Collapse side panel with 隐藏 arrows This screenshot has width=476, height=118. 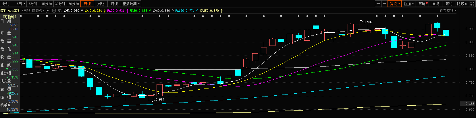[x=462, y=4]
